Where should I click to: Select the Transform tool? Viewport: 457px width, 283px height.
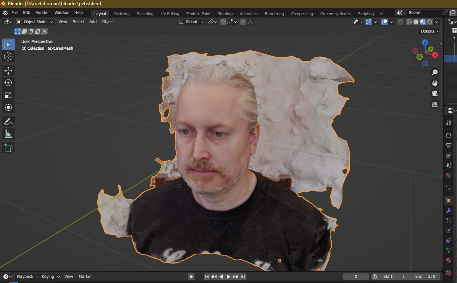[x=8, y=107]
